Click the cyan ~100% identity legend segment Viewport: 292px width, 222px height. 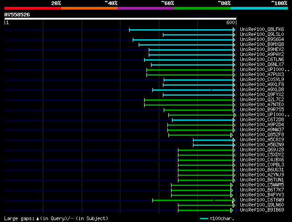tap(260, 8)
